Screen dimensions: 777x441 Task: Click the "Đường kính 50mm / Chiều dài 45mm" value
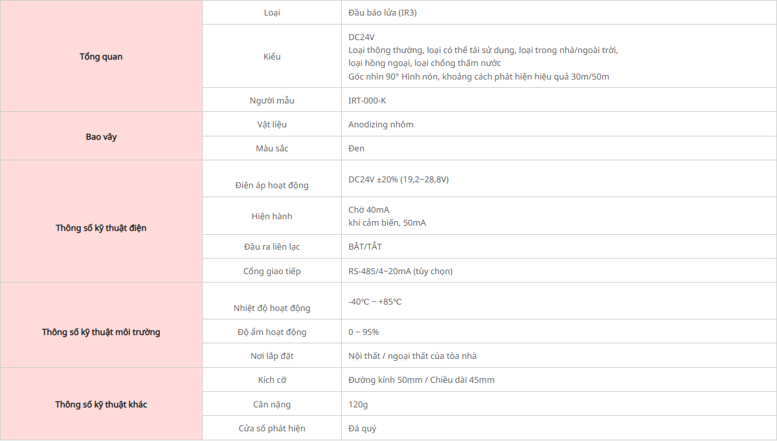pos(421,380)
